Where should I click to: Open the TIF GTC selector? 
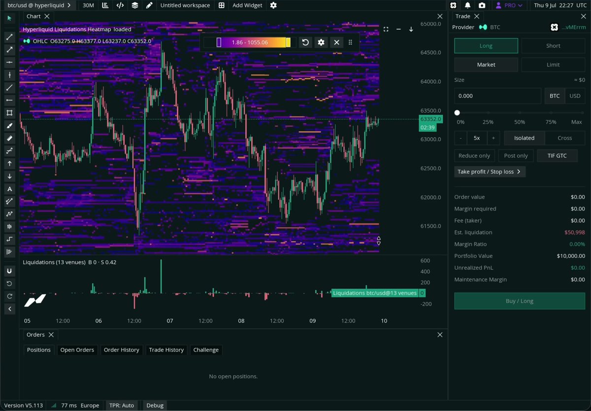point(557,156)
